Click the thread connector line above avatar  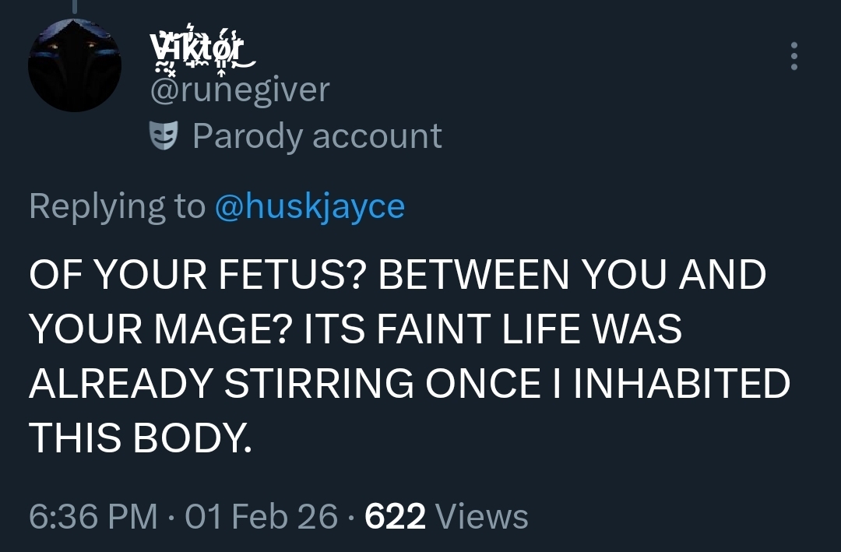click(x=75, y=6)
